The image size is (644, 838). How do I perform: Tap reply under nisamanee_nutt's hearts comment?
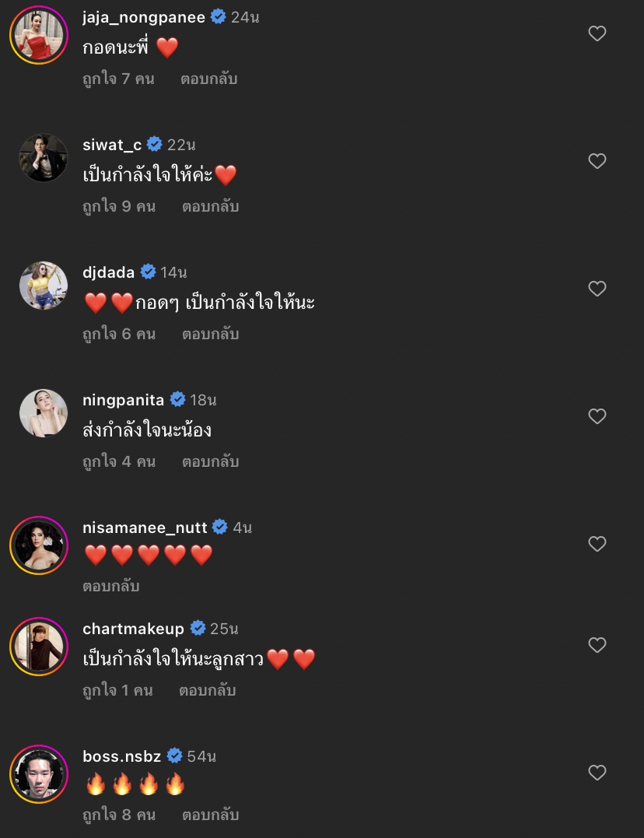pos(110,586)
